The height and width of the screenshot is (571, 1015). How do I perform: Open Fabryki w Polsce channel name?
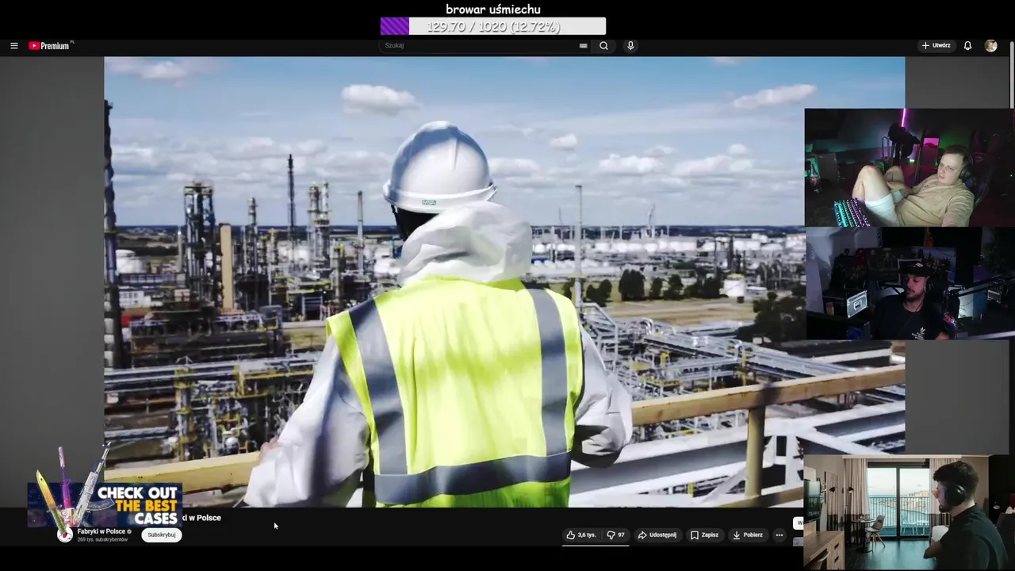[101, 531]
